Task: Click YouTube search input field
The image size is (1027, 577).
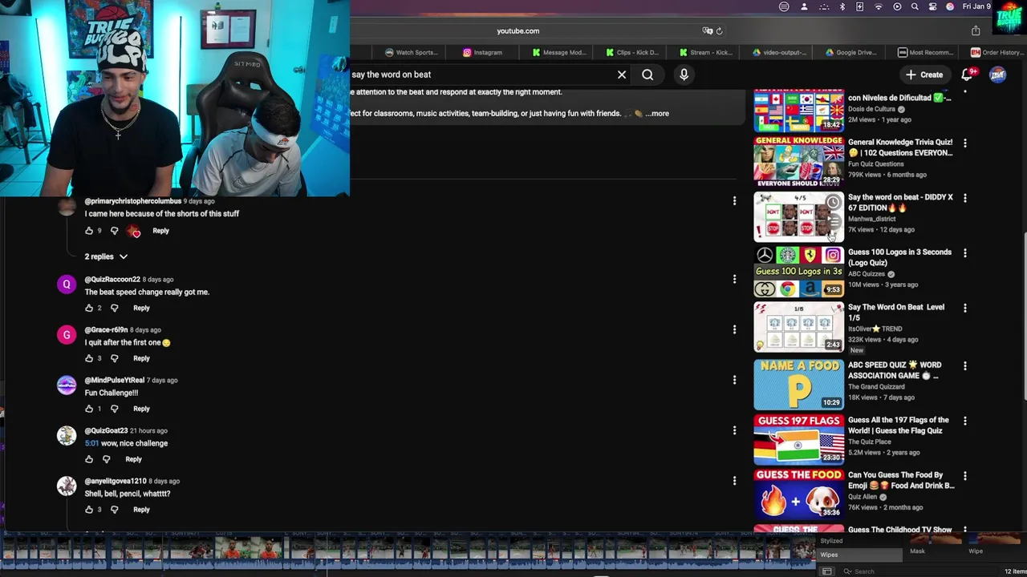Action: tap(481, 75)
